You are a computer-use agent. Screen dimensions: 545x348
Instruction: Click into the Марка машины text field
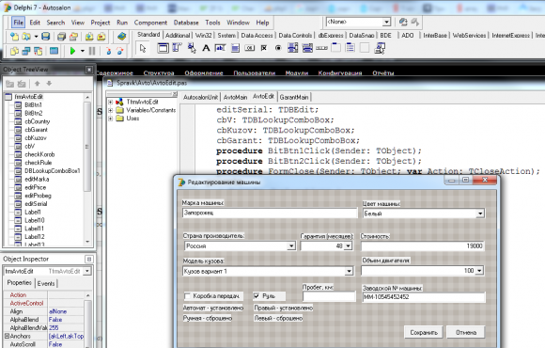(270, 213)
